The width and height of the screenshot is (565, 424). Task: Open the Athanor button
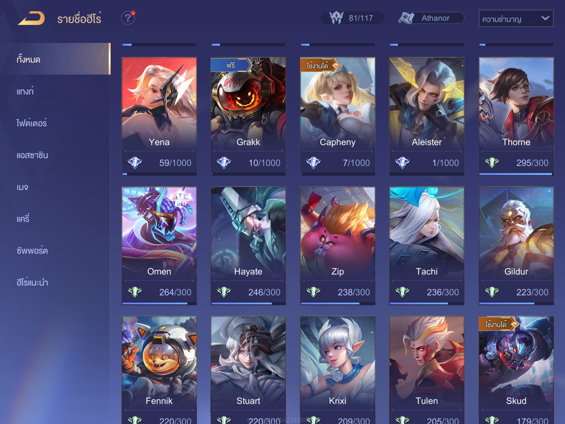431,18
